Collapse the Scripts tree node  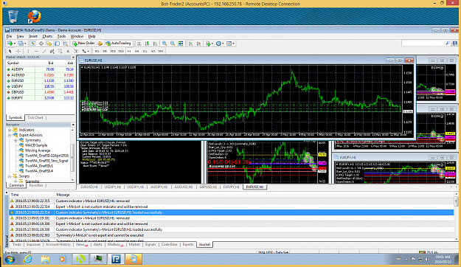10,176
